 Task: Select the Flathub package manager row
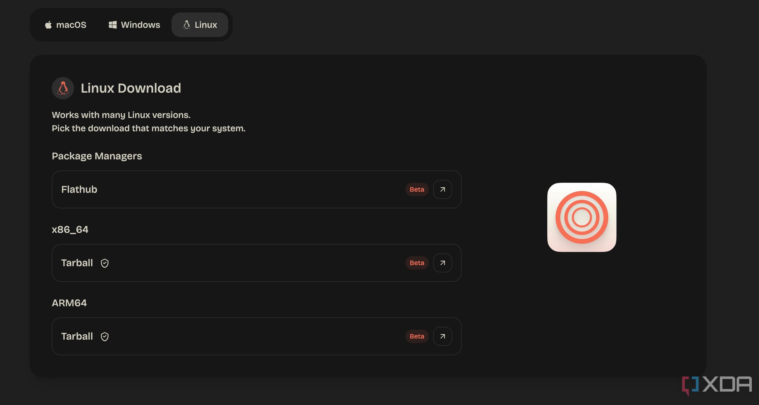coord(256,189)
